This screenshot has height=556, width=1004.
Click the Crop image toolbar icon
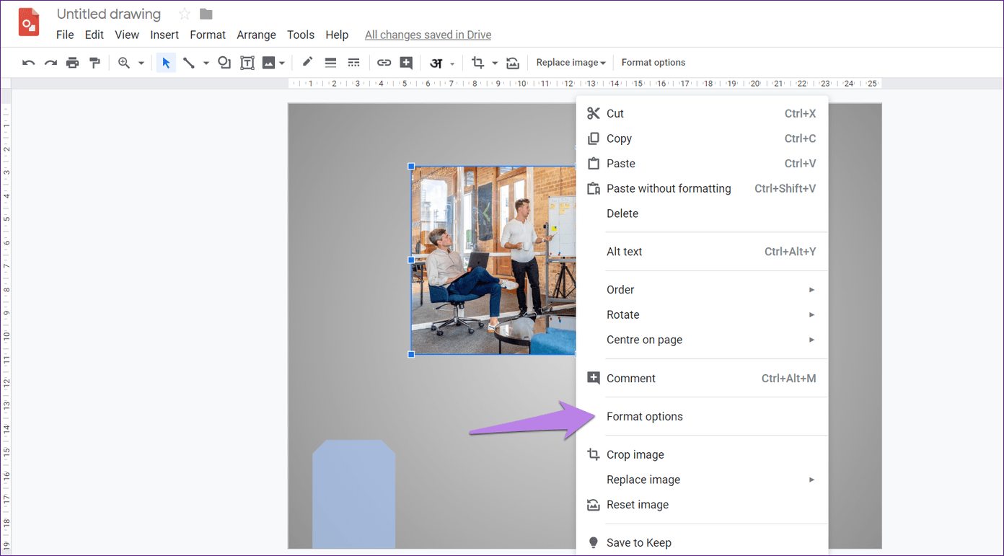click(477, 63)
